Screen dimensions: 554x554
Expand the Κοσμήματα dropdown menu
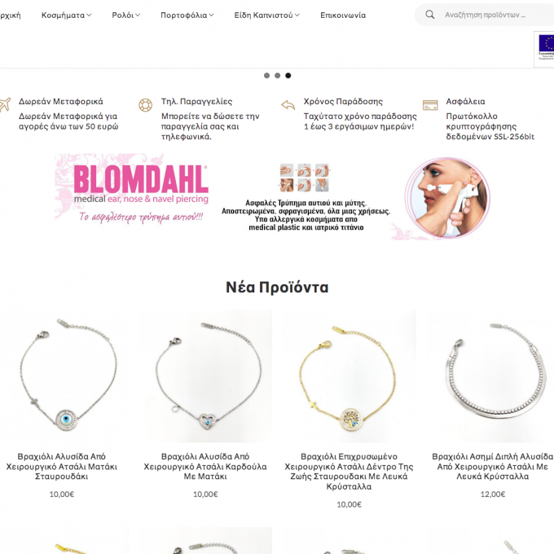pyautogui.click(x=67, y=15)
